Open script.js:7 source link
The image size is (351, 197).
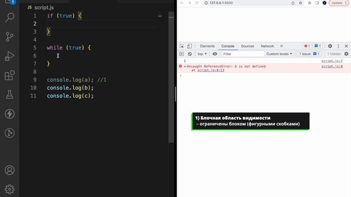(x=332, y=61)
